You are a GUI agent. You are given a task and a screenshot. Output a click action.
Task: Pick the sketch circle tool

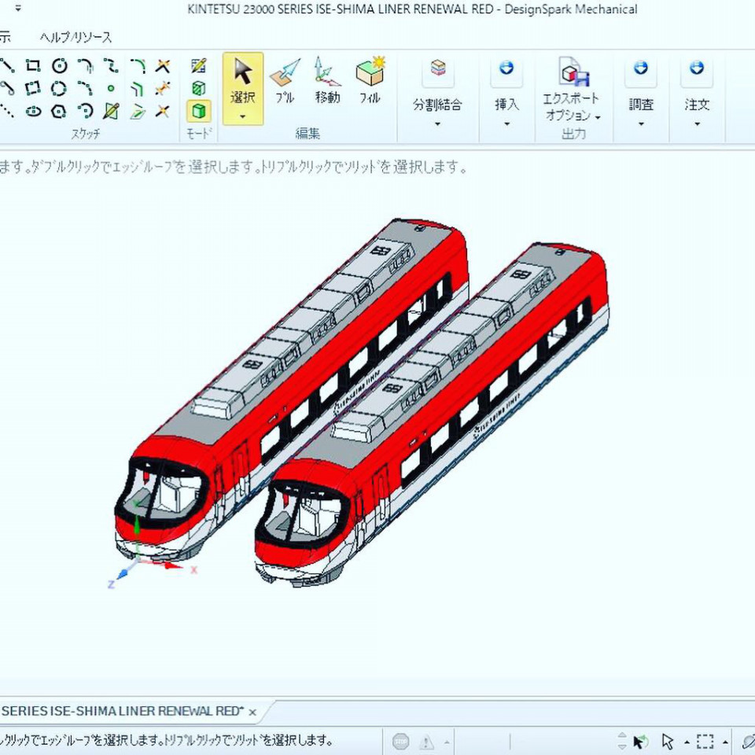(x=59, y=66)
